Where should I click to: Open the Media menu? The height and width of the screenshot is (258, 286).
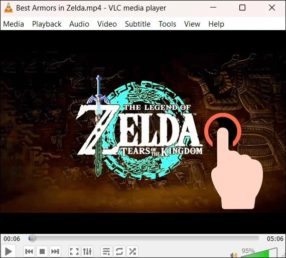14,24
